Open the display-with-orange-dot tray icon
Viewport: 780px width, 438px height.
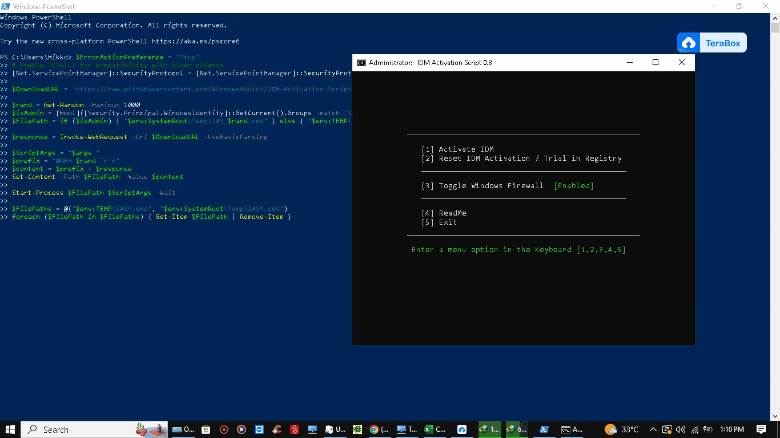click(x=667, y=429)
